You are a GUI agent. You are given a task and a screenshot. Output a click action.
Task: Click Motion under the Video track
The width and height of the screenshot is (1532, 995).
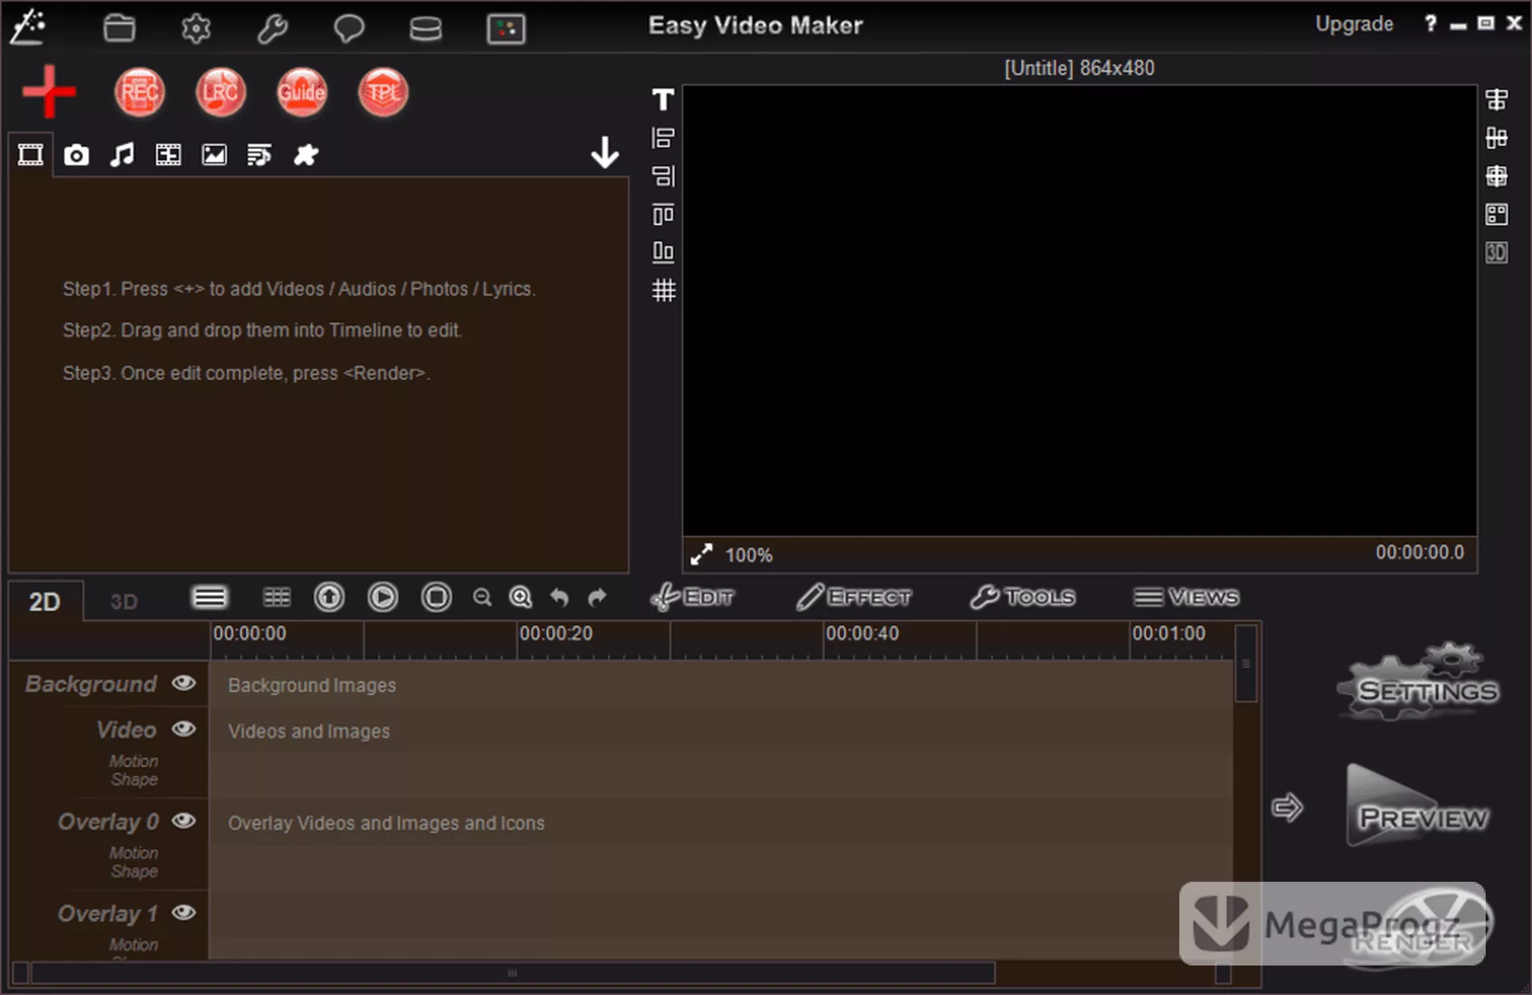point(133,761)
